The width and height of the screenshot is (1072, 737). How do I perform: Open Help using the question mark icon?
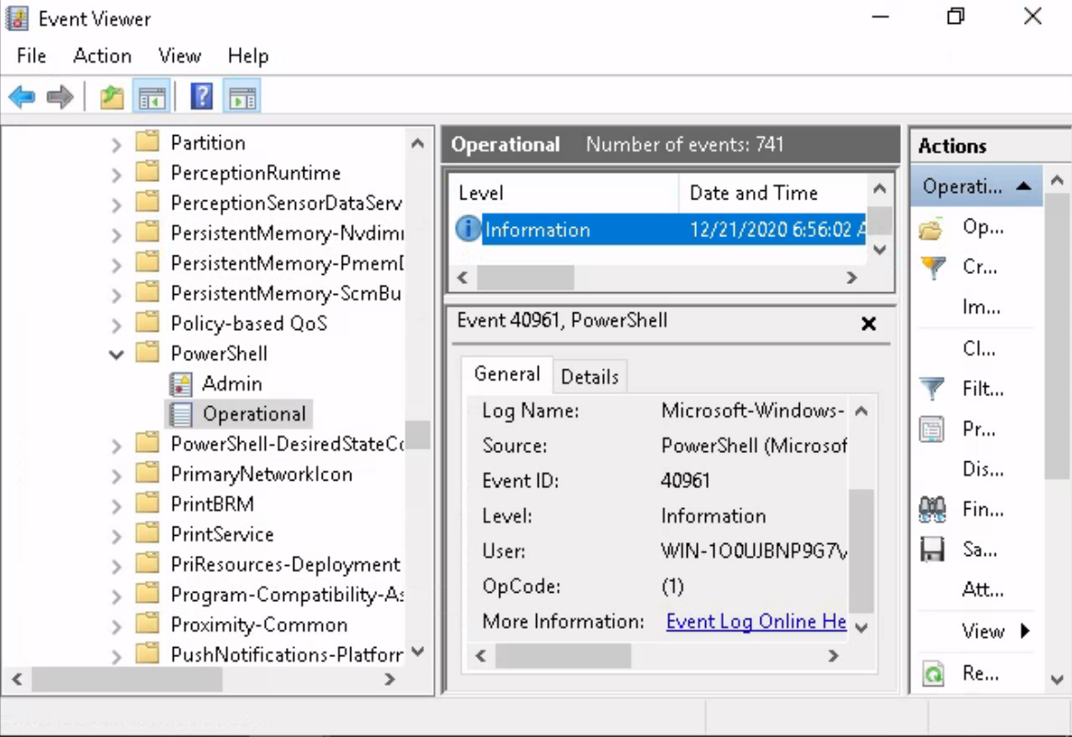click(x=200, y=95)
